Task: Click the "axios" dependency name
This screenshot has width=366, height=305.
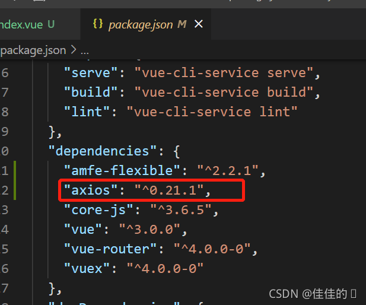Action: [91, 190]
